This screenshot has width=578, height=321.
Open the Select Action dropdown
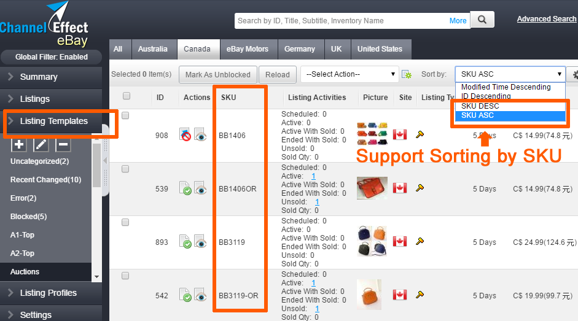pyautogui.click(x=350, y=74)
